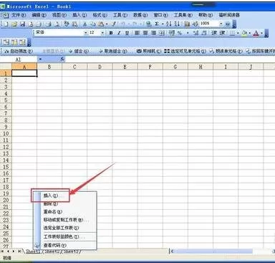Screen dimensions: 275x263
Task: Toggle Center alignment
Action: click(x=145, y=33)
